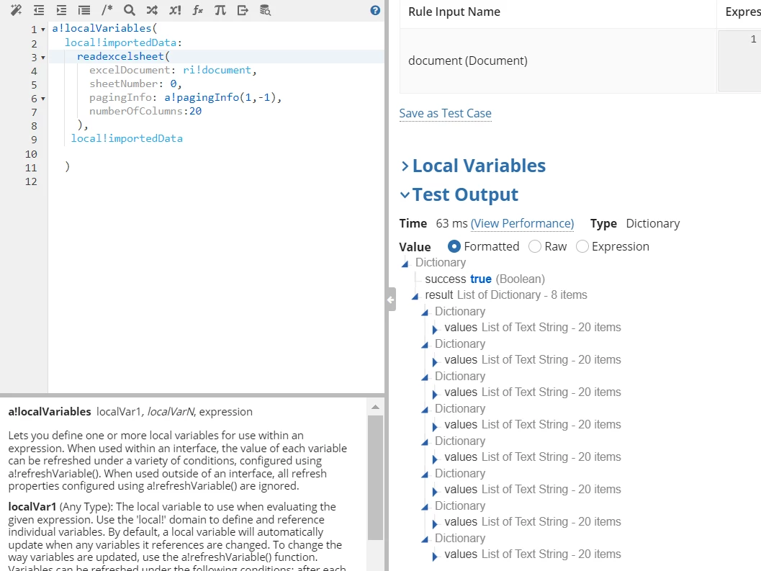
Task: Select the Expression value radio button
Action: point(582,247)
